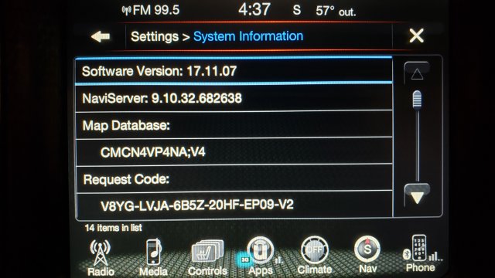Select the V8YG-LVJA-6B5Z-20HF-EP09-V2 code row
Viewport: 495px width, 278px height.
click(234, 205)
